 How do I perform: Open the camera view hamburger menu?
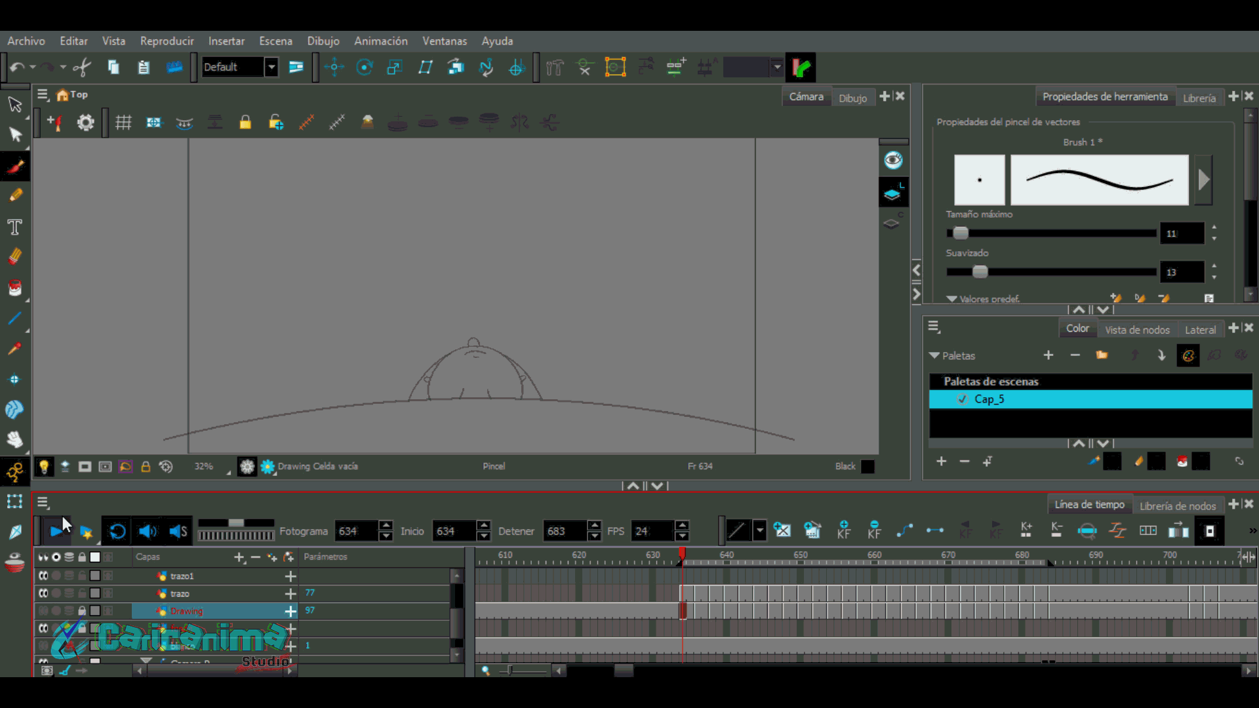click(x=43, y=95)
